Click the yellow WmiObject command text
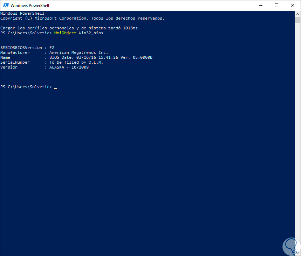Screen dimensions: 301x256 point(65,33)
